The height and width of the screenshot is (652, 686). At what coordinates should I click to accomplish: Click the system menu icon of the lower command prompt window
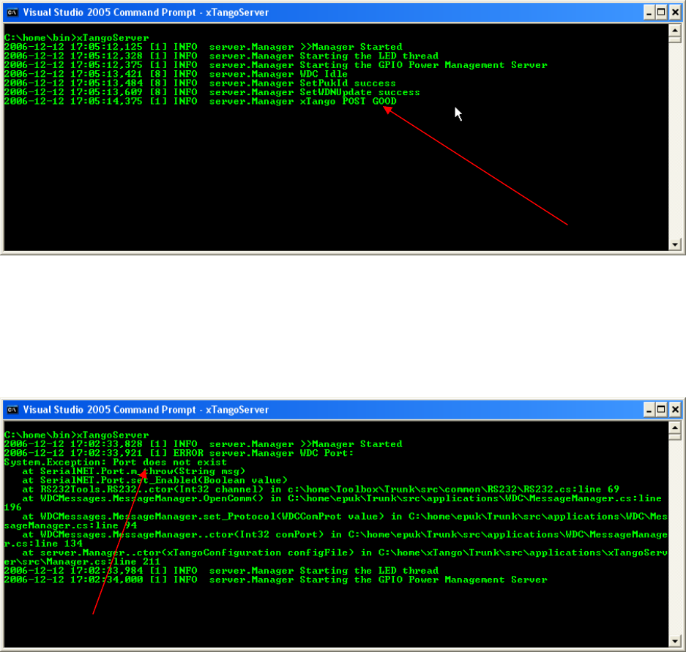coord(12,410)
